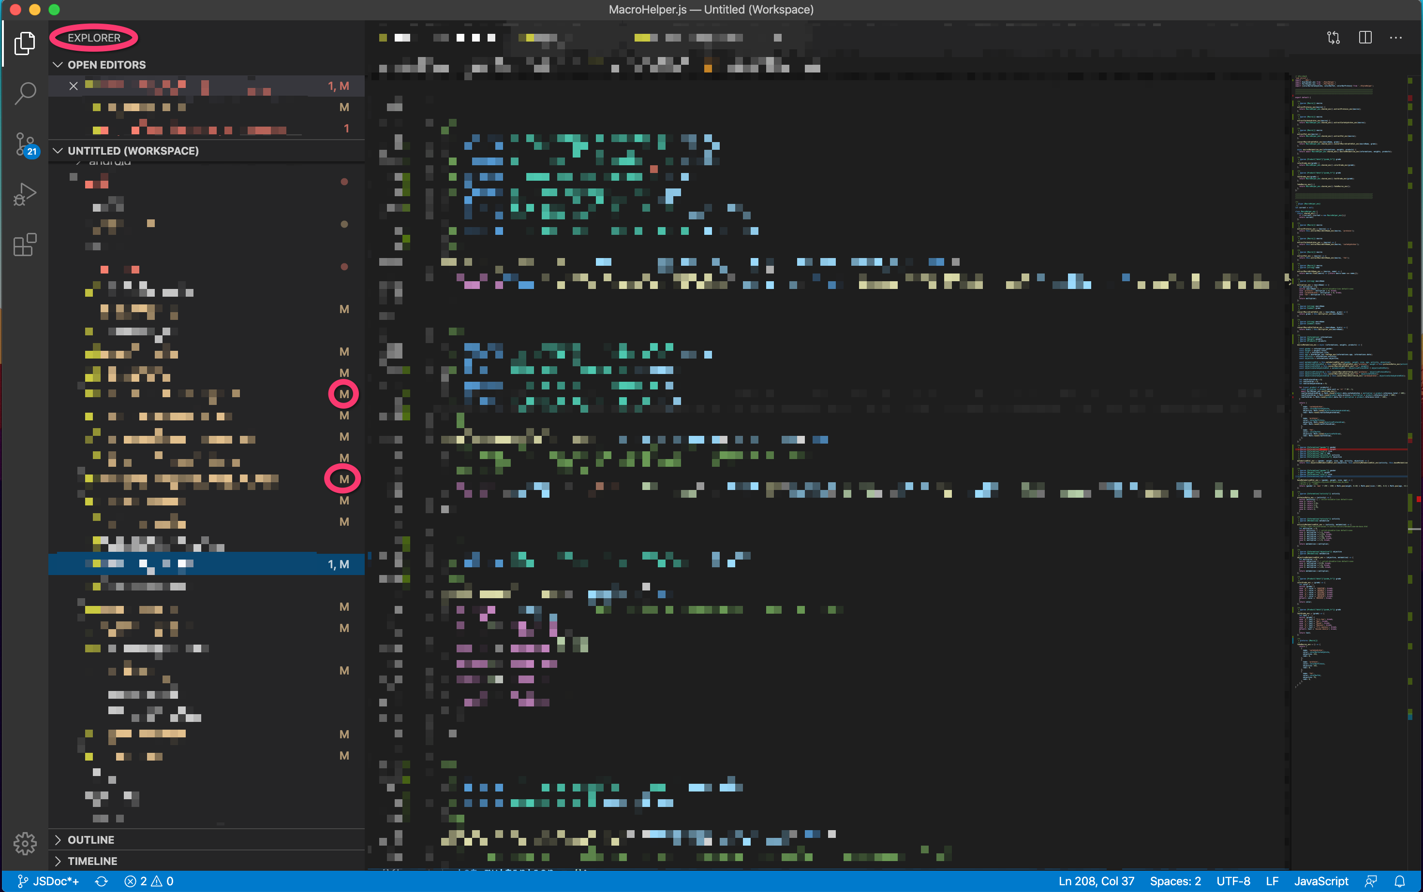Open the Manage gear icon
The height and width of the screenshot is (892, 1423).
click(x=24, y=843)
